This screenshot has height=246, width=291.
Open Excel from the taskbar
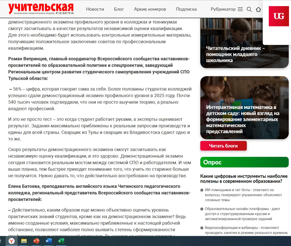click(x=61, y=241)
